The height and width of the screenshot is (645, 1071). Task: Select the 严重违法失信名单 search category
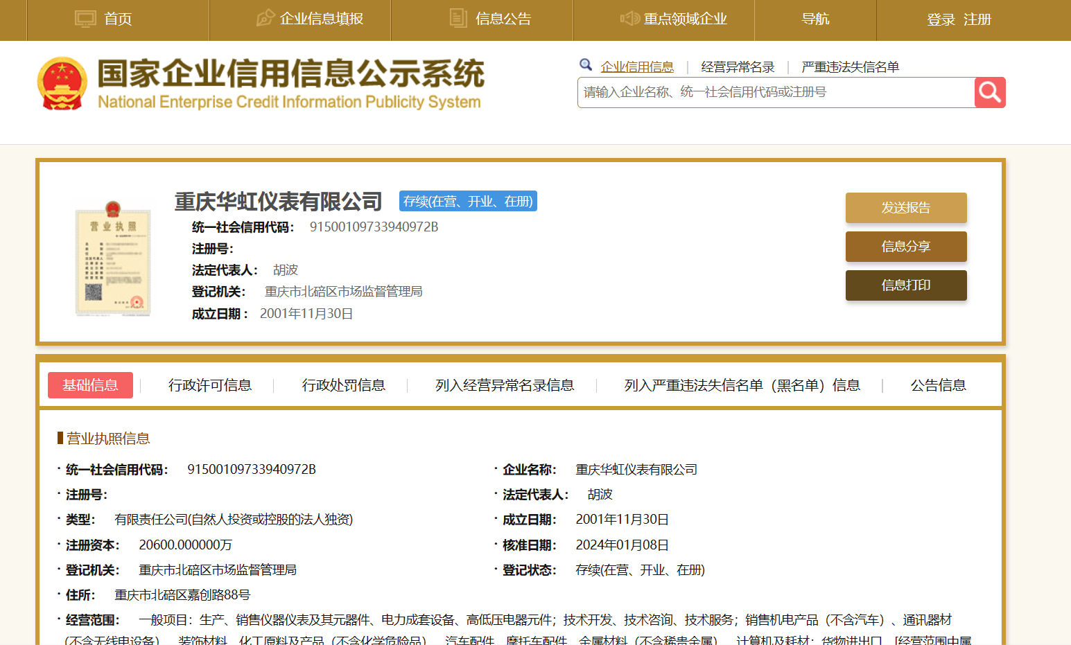click(850, 67)
